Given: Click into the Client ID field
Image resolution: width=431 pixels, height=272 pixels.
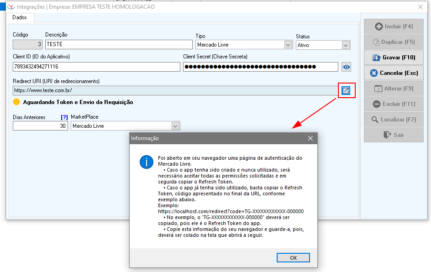Looking at the screenshot, I should (96, 67).
